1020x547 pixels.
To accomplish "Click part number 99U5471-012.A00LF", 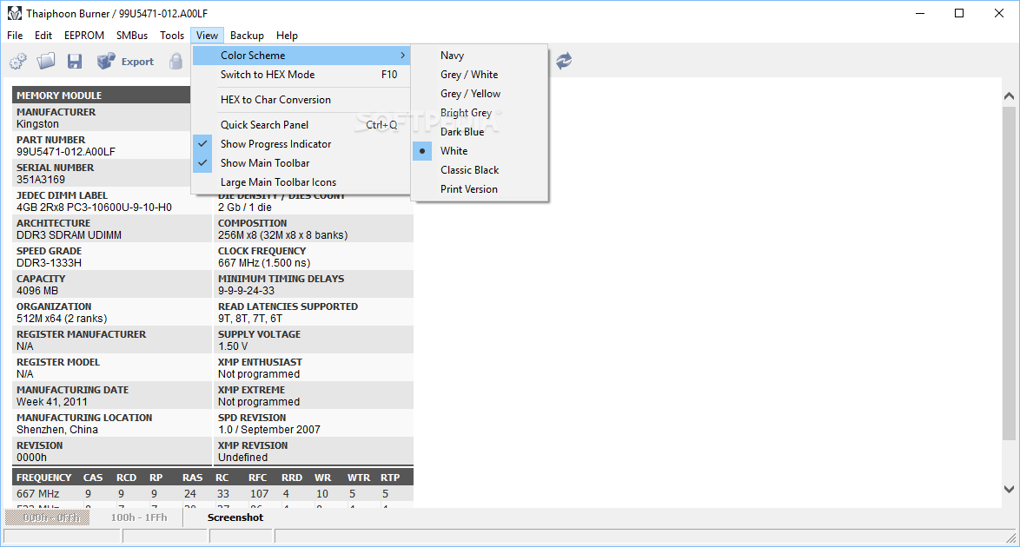I will pos(66,152).
